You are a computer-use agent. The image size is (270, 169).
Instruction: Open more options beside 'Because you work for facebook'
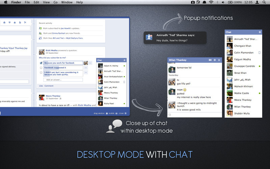[x=90, y=63]
